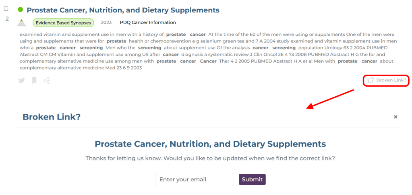
Task: Click the PDQ Cancer Information source
Action: tap(148, 22)
